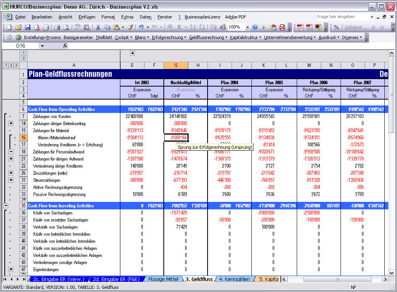Save workbook with the floppy disk icon
This screenshot has height=292, width=397.
(x=27, y=27)
